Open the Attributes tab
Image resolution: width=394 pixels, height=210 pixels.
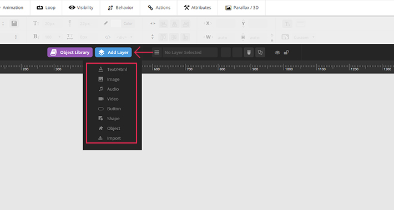(198, 8)
